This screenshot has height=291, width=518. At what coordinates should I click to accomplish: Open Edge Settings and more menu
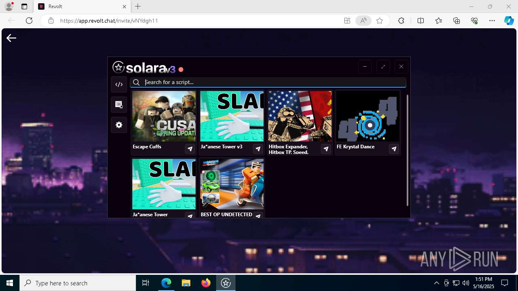pyautogui.click(x=492, y=21)
